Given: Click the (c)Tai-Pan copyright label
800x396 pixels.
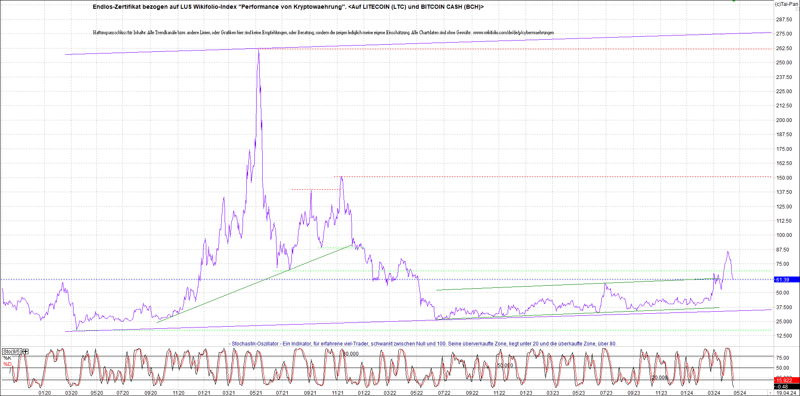Looking at the screenshot, I should [x=787, y=3].
